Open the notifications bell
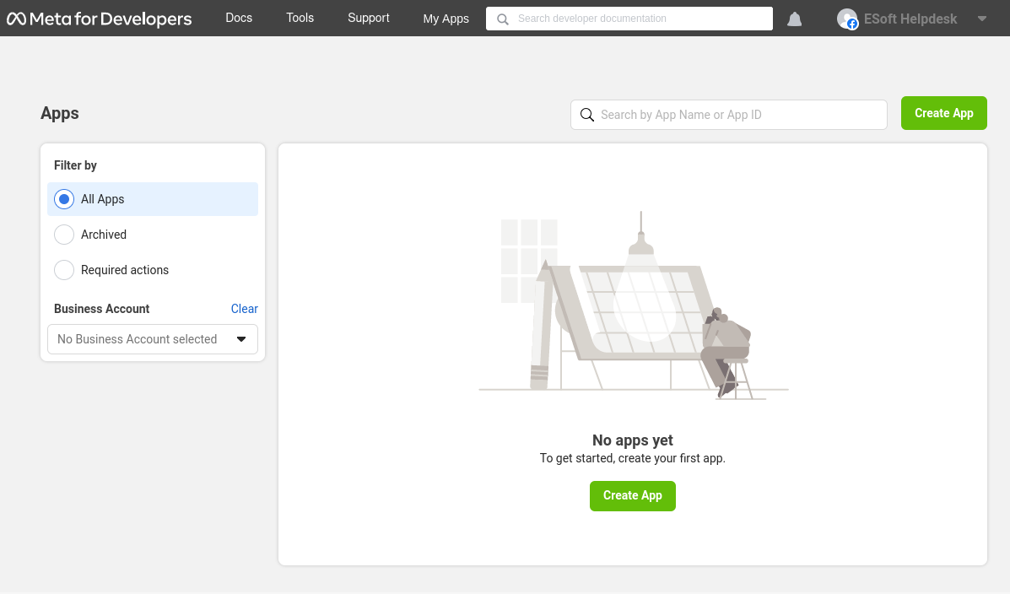Viewport: 1010px width, 594px height. click(794, 19)
